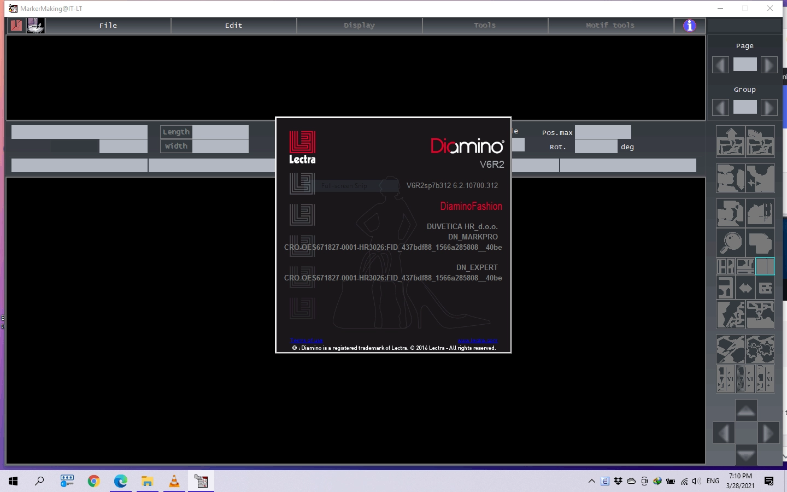This screenshot has width=787, height=492.
Task: Select the double horizontal arrow flip icon
Action: click(x=745, y=288)
